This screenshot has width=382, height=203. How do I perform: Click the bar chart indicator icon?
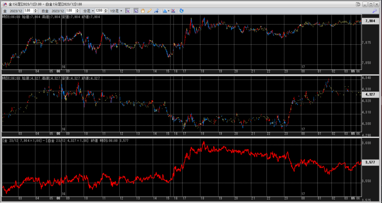(165, 11)
